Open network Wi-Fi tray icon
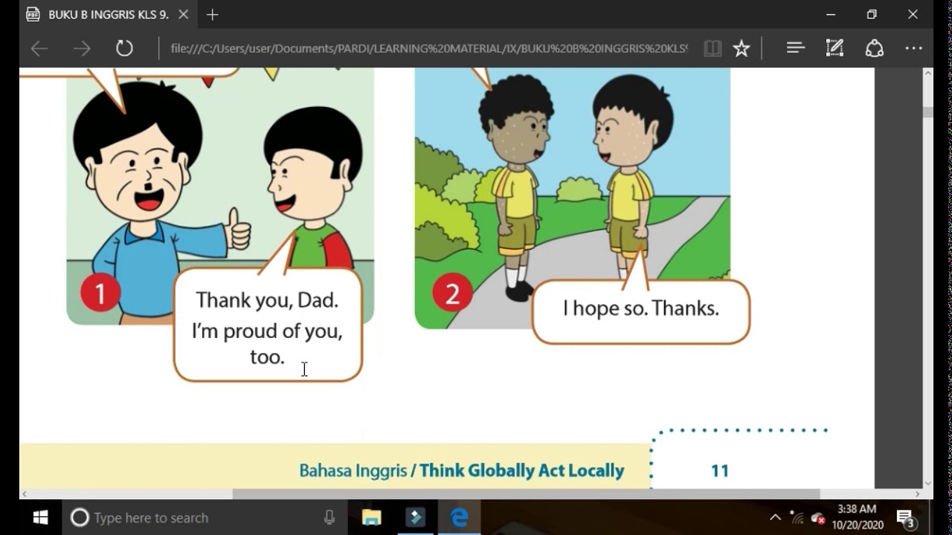The width and height of the screenshot is (952, 535). [797, 518]
